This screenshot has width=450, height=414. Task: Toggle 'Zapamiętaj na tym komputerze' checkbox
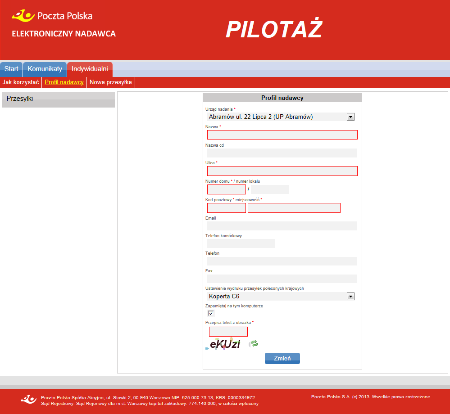[211, 313]
